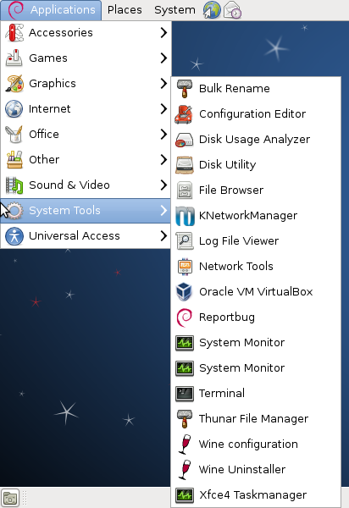Click the File Browser cabinet icon
Screen dimensions: 349x508
click(x=185, y=190)
